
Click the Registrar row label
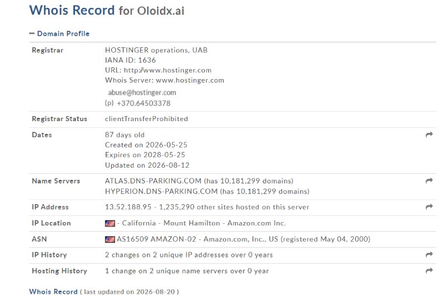point(48,50)
